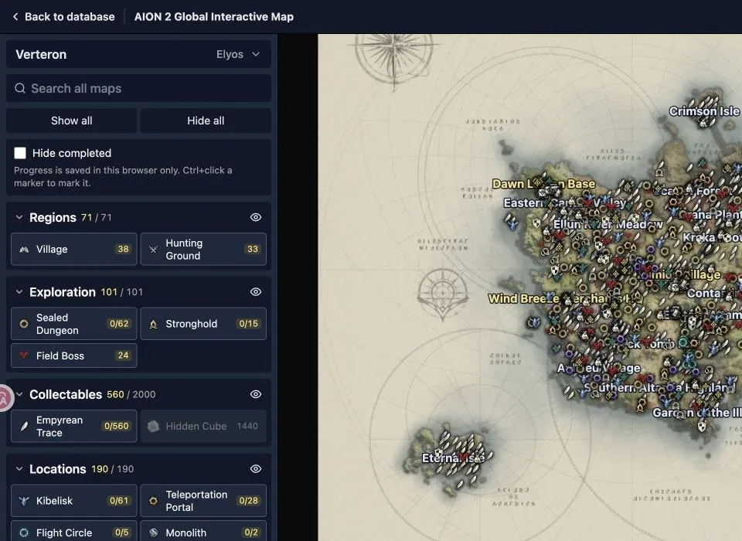Click the Search all maps field
This screenshot has width=742, height=541.
(138, 89)
